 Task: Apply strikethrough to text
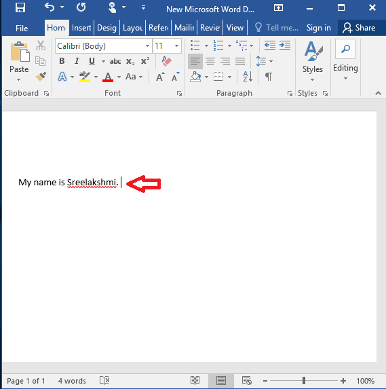[115, 61]
